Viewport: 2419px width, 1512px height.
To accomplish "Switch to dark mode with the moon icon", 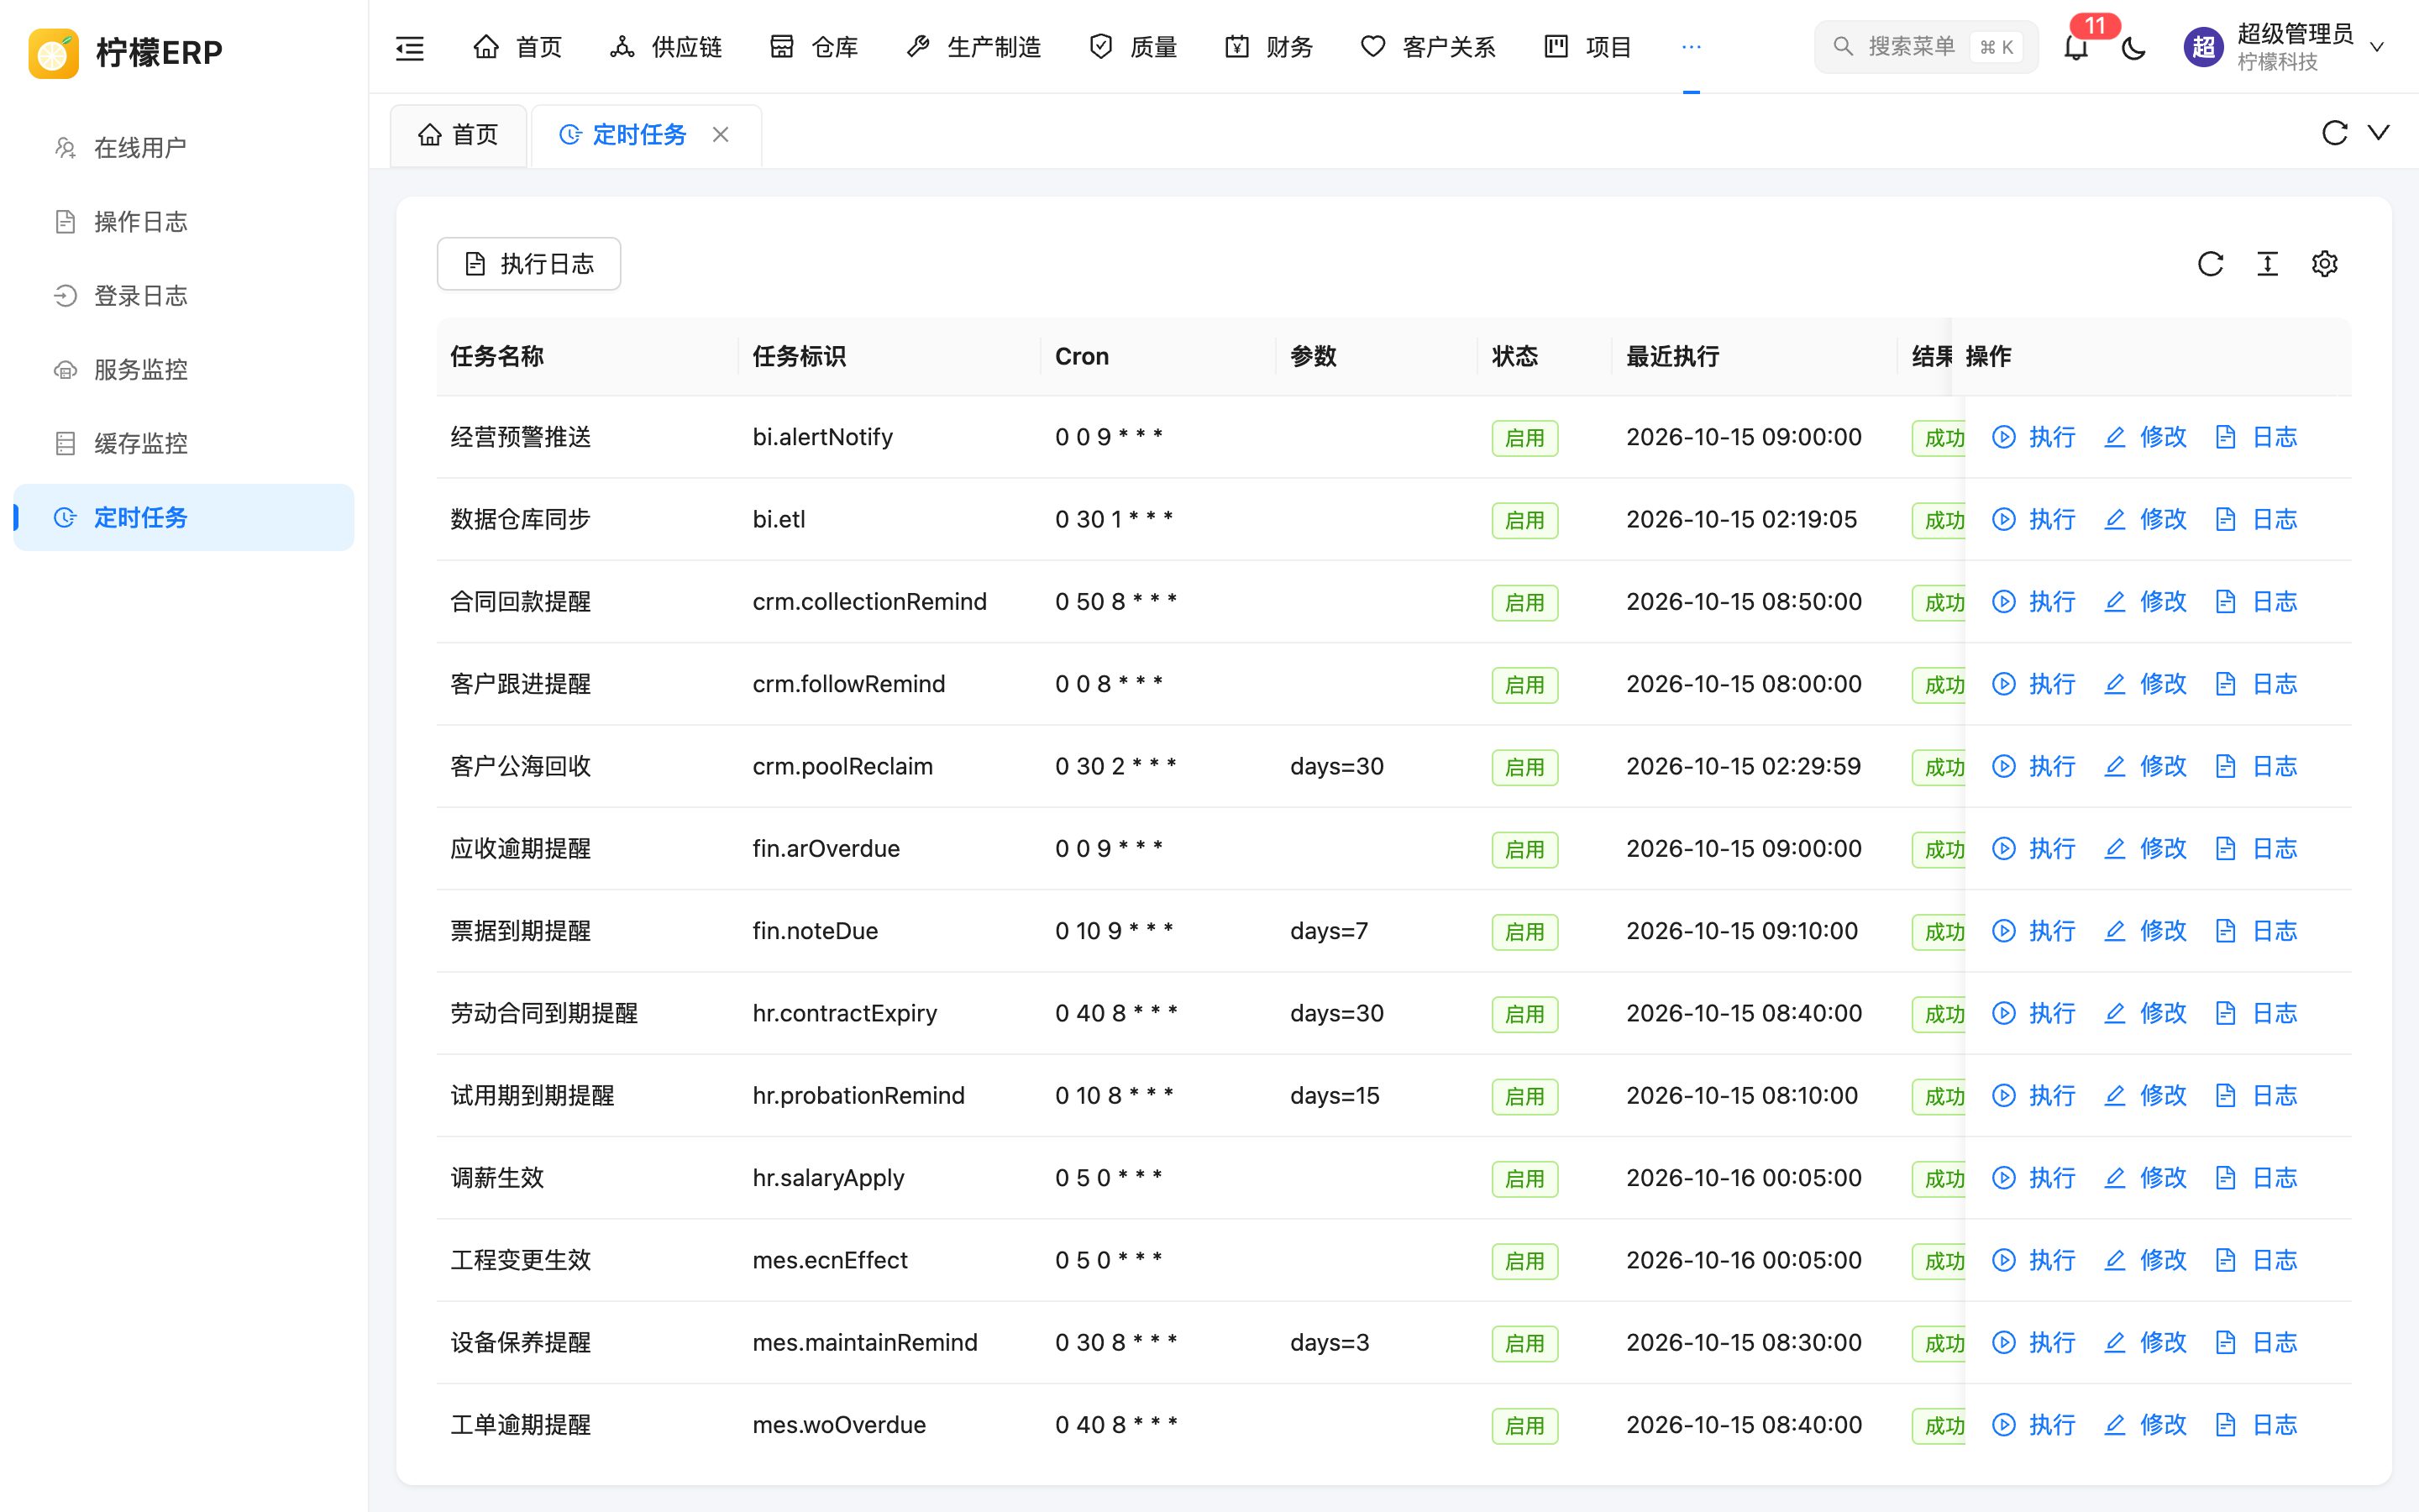I will coord(2134,47).
